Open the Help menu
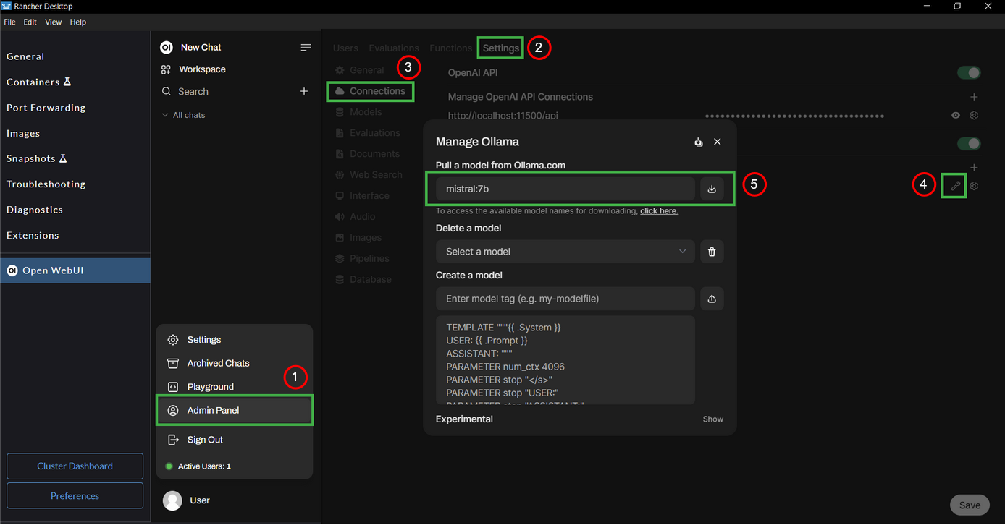Screen dimensions: 1005x525 pos(78,22)
